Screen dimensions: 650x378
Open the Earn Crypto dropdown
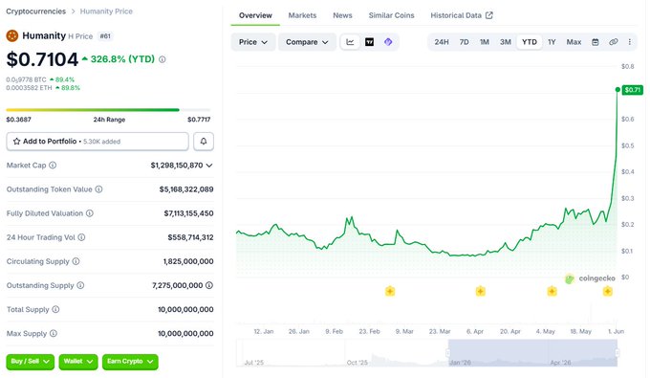click(130, 362)
